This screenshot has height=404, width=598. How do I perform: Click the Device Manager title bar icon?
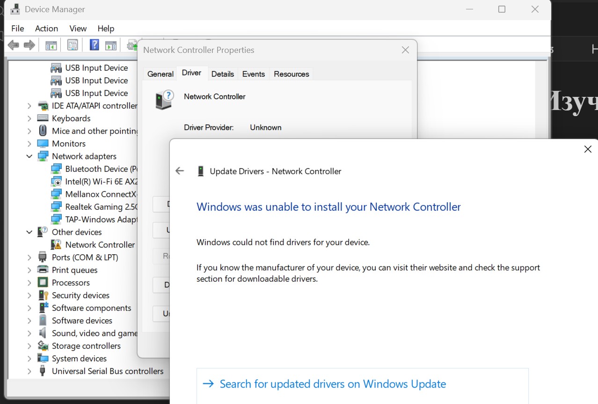coord(15,9)
